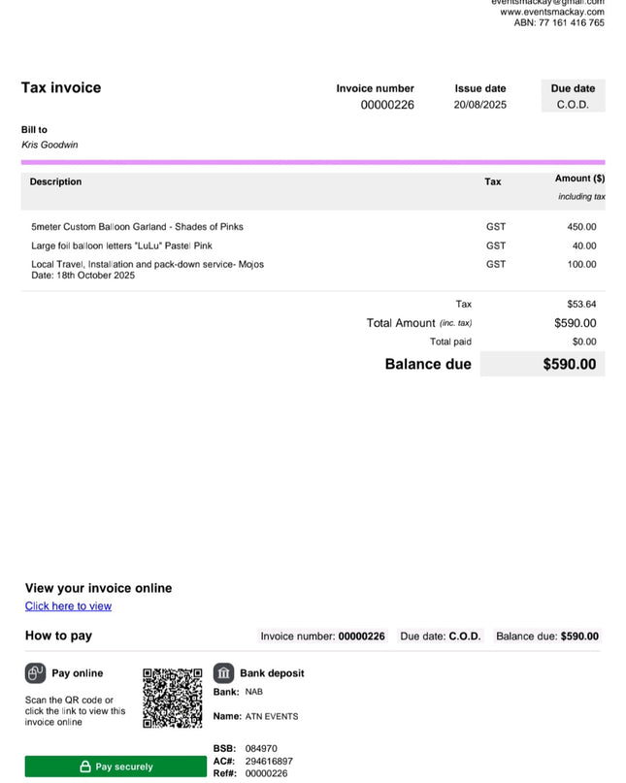Click the payment QR code
The image size is (626, 783).
tap(173, 699)
